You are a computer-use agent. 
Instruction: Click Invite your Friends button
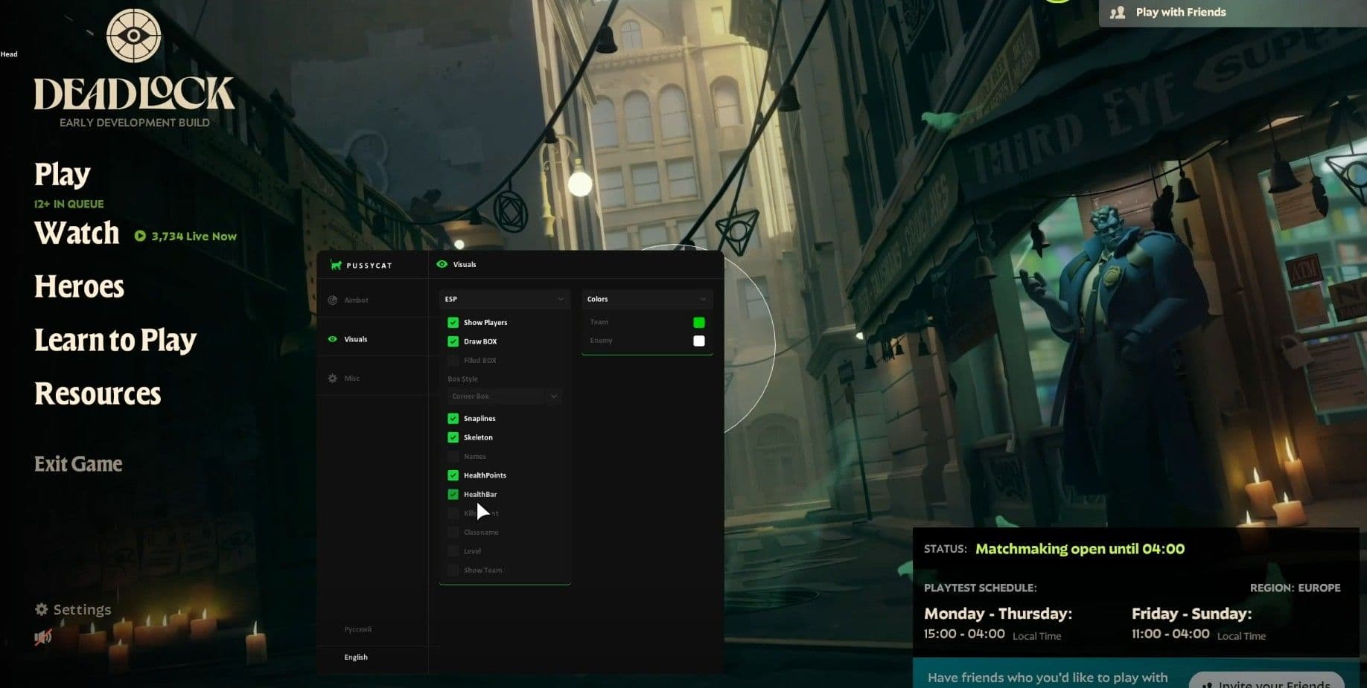[1266, 681]
